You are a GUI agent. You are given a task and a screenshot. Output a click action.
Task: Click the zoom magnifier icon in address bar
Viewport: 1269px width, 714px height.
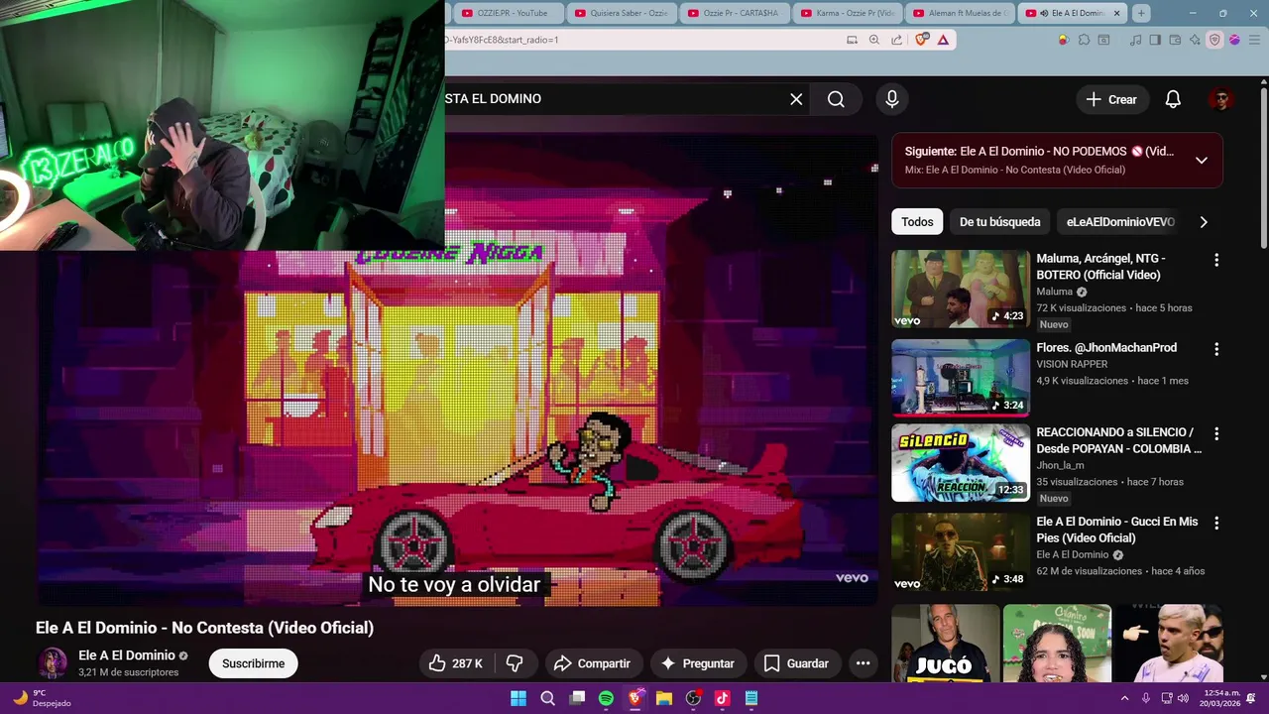[873, 40]
